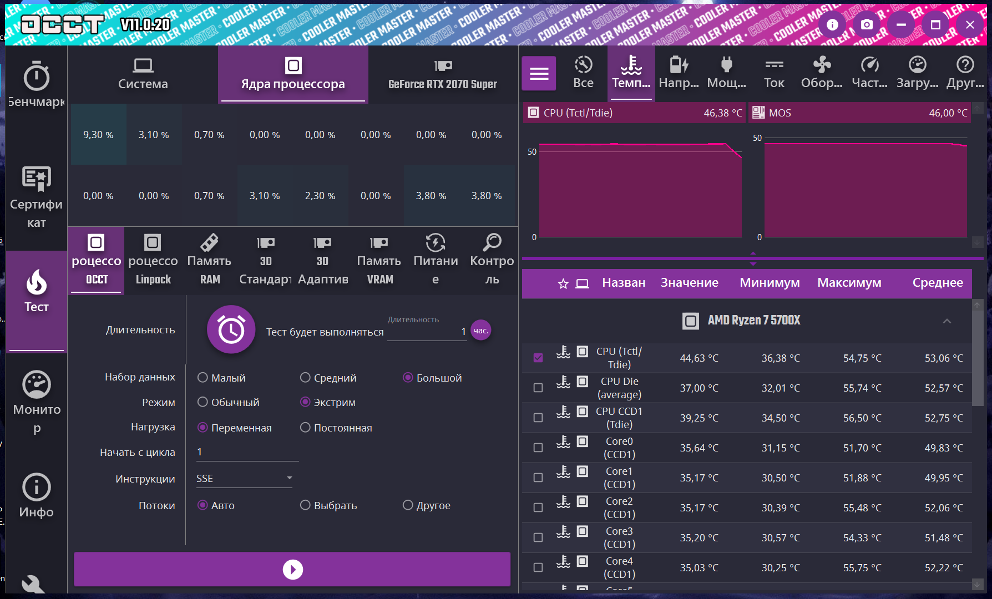Switch to the Система tab
Screen dimensions: 992x599
click(x=143, y=75)
